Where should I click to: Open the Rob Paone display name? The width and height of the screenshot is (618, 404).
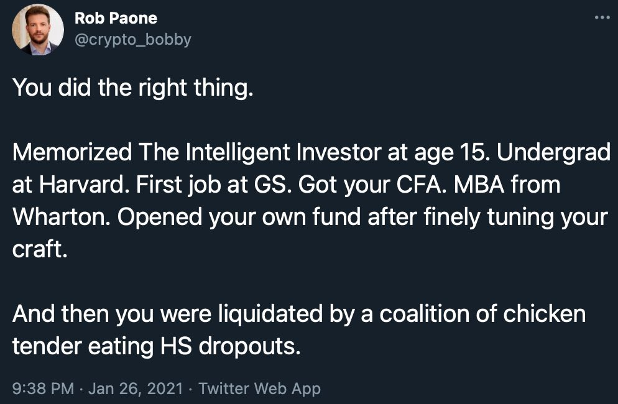[x=116, y=18]
